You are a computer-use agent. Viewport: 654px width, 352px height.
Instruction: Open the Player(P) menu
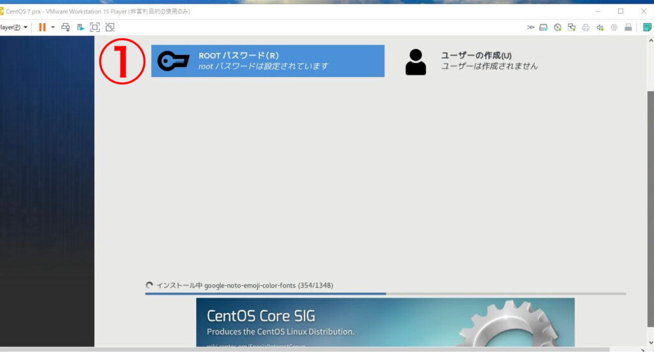coord(14,27)
